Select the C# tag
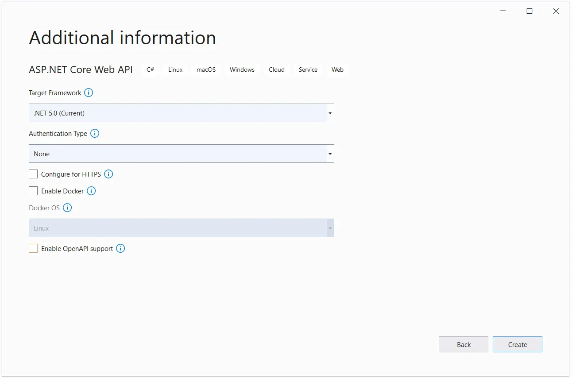This screenshot has width=572, height=378. [x=150, y=69]
